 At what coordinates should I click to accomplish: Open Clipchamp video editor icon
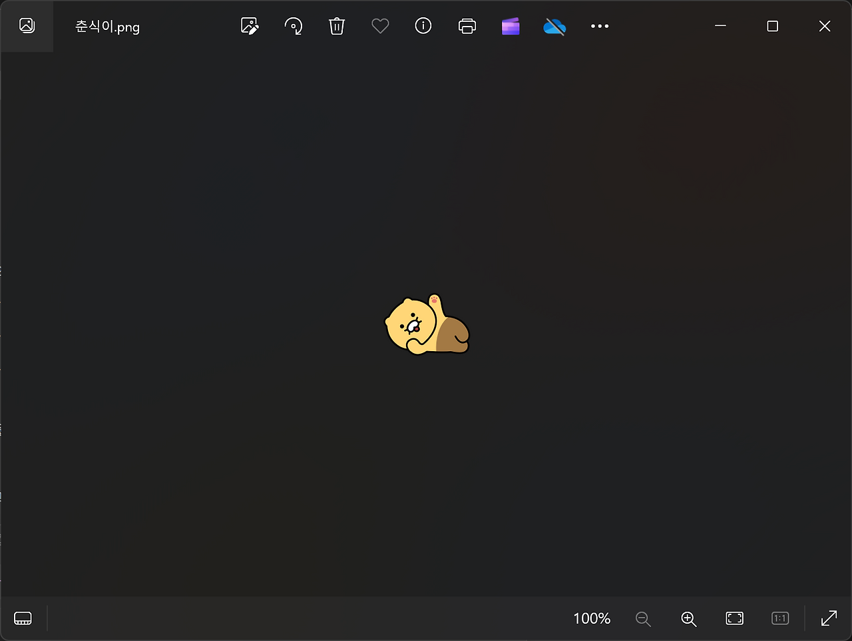click(x=511, y=26)
